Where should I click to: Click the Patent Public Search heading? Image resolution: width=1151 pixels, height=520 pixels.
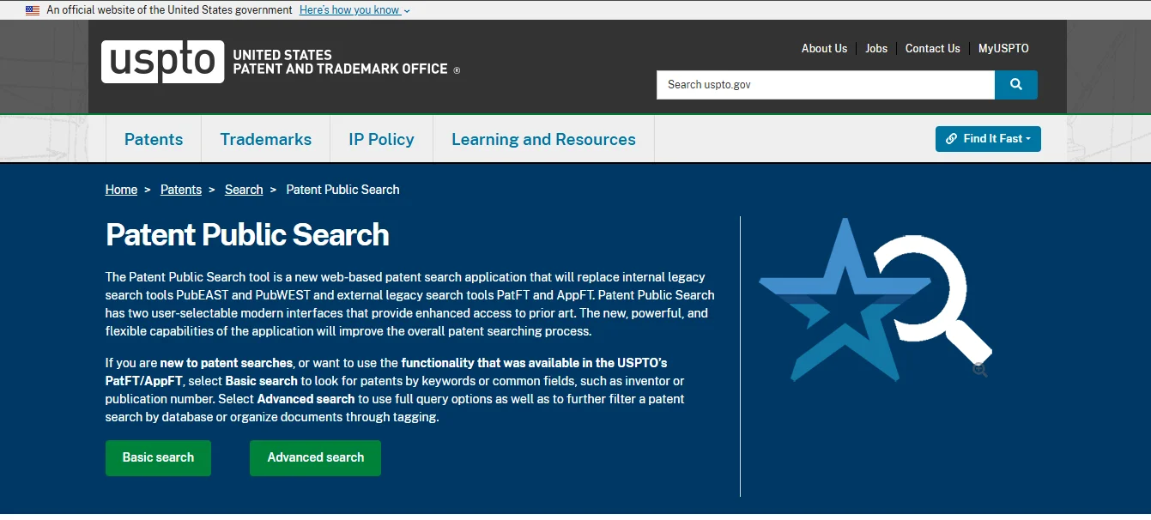pyautogui.click(x=247, y=235)
